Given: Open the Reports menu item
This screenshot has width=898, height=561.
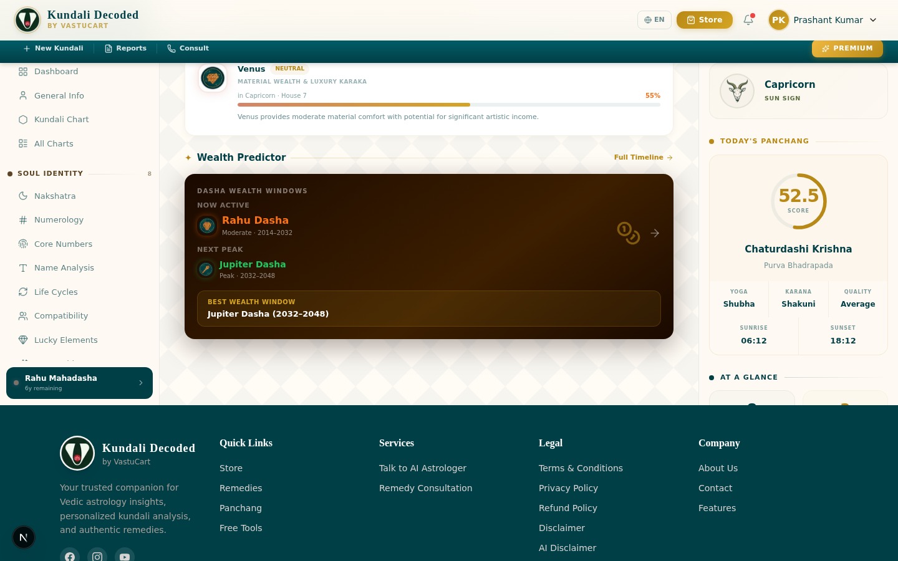Looking at the screenshot, I should coord(125,49).
